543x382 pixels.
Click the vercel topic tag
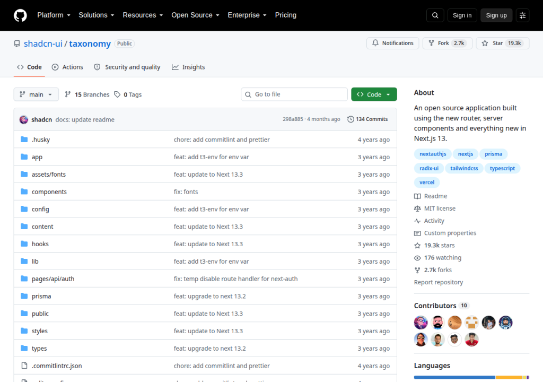(x=427, y=183)
